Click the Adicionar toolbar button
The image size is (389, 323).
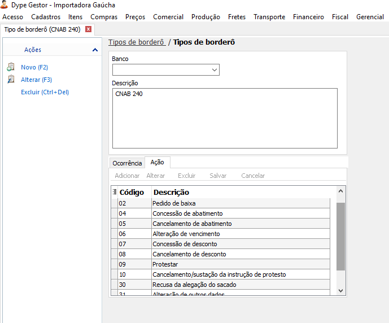(127, 176)
